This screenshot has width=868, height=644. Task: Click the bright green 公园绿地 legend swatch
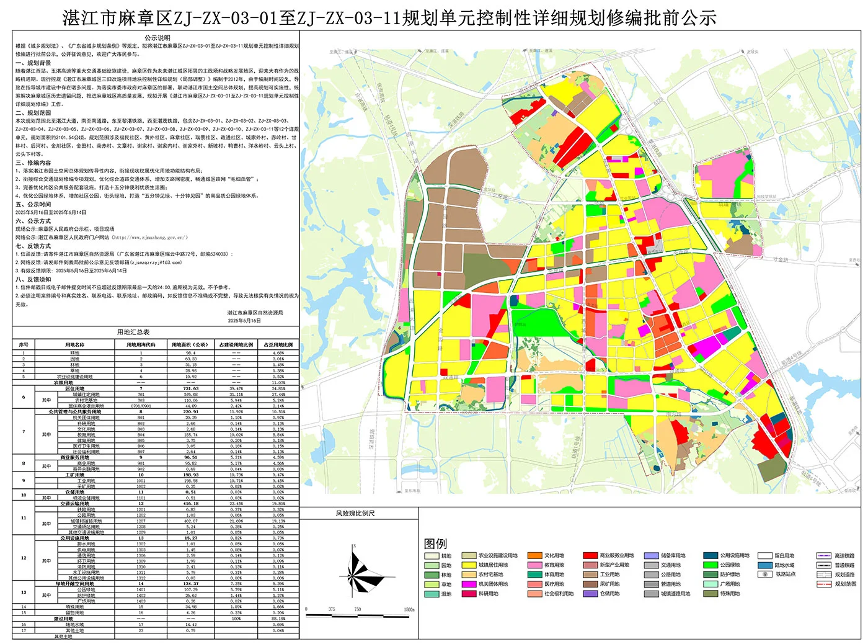(711, 565)
